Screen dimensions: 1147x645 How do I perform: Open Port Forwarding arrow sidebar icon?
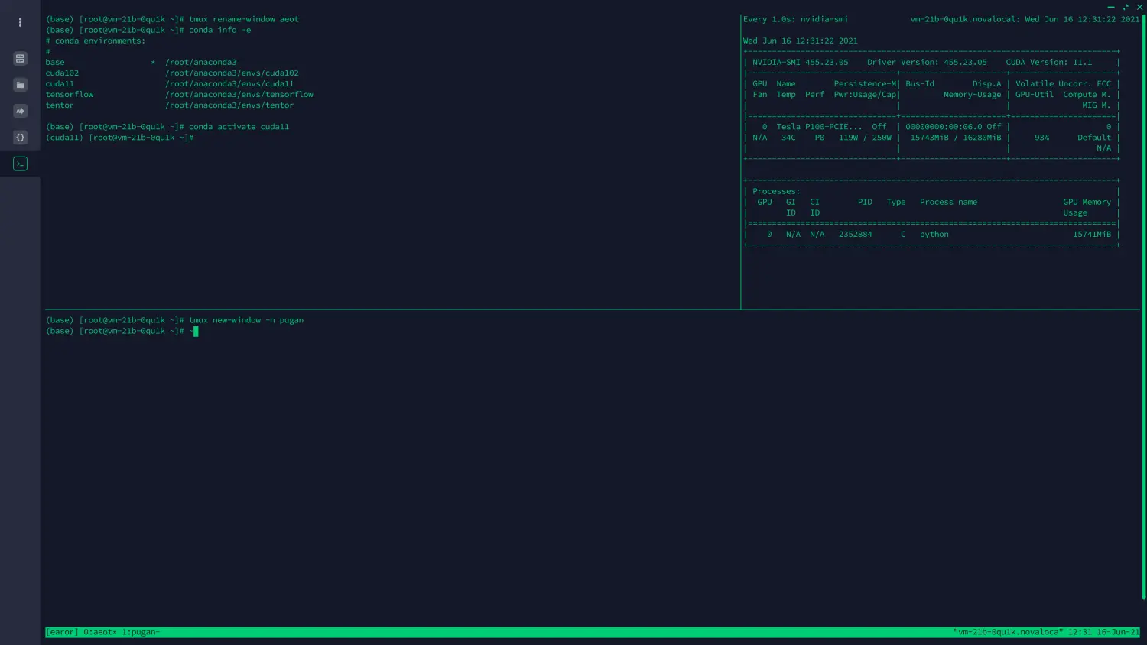point(20,112)
